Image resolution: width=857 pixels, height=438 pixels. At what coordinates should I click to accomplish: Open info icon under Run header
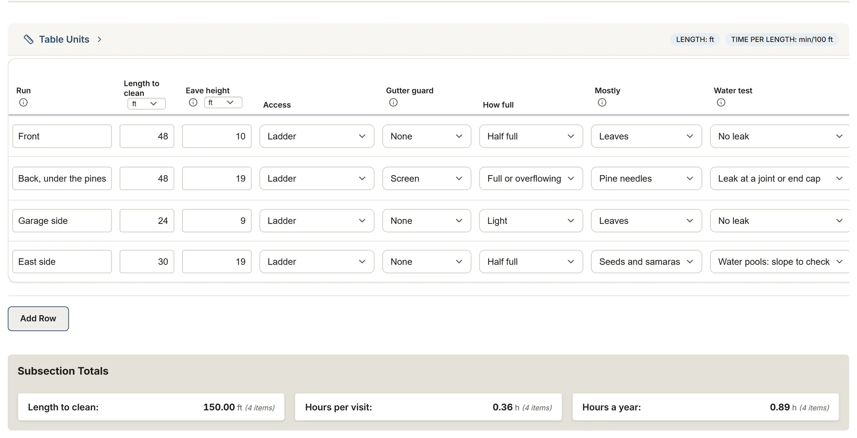24,102
